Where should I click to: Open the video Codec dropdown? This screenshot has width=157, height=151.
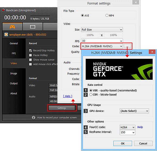102,46
